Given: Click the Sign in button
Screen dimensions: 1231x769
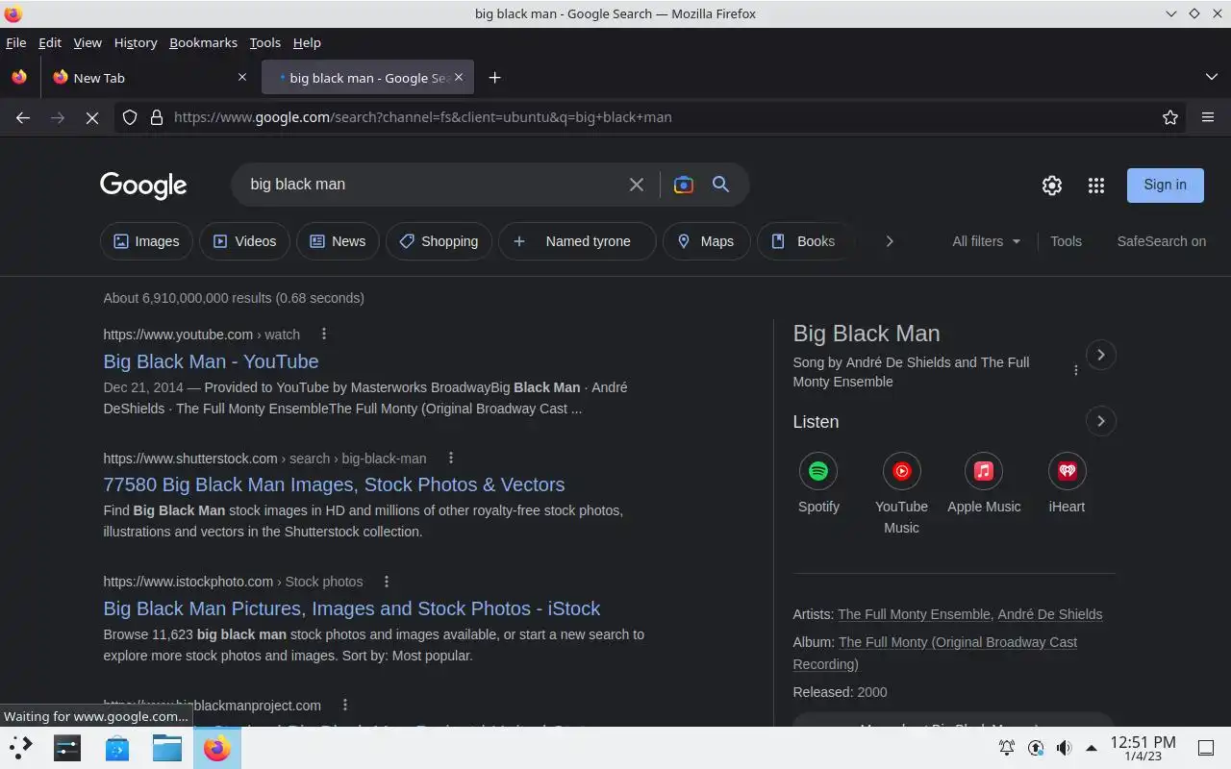Looking at the screenshot, I should pos(1165,185).
